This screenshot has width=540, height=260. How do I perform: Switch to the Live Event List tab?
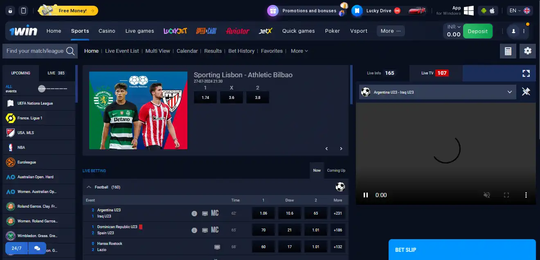(122, 51)
